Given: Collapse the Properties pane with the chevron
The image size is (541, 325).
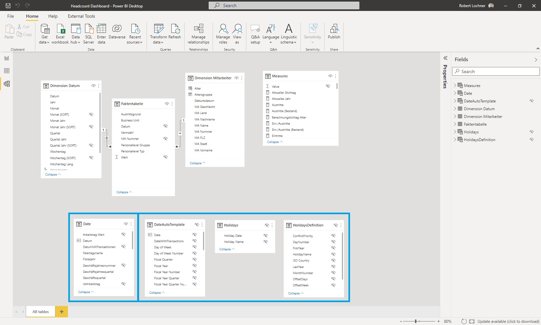Looking at the screenshot, I should pos(445,58).
